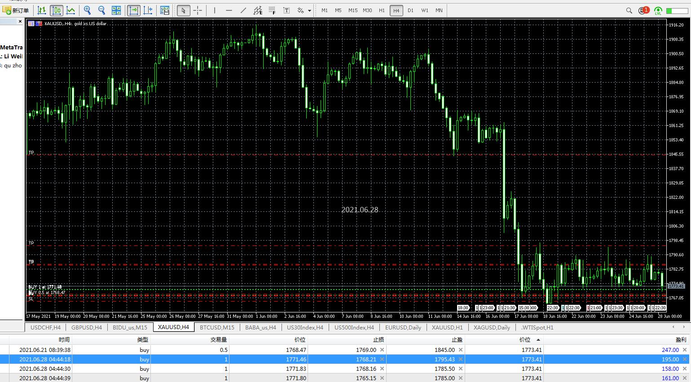Draw a vertical line tool
The width and height of the screenshot is (691, 382).
click(x=215, y=10)
